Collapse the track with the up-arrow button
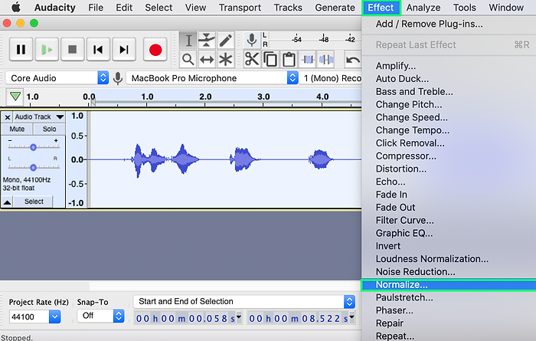 [7, 202]
